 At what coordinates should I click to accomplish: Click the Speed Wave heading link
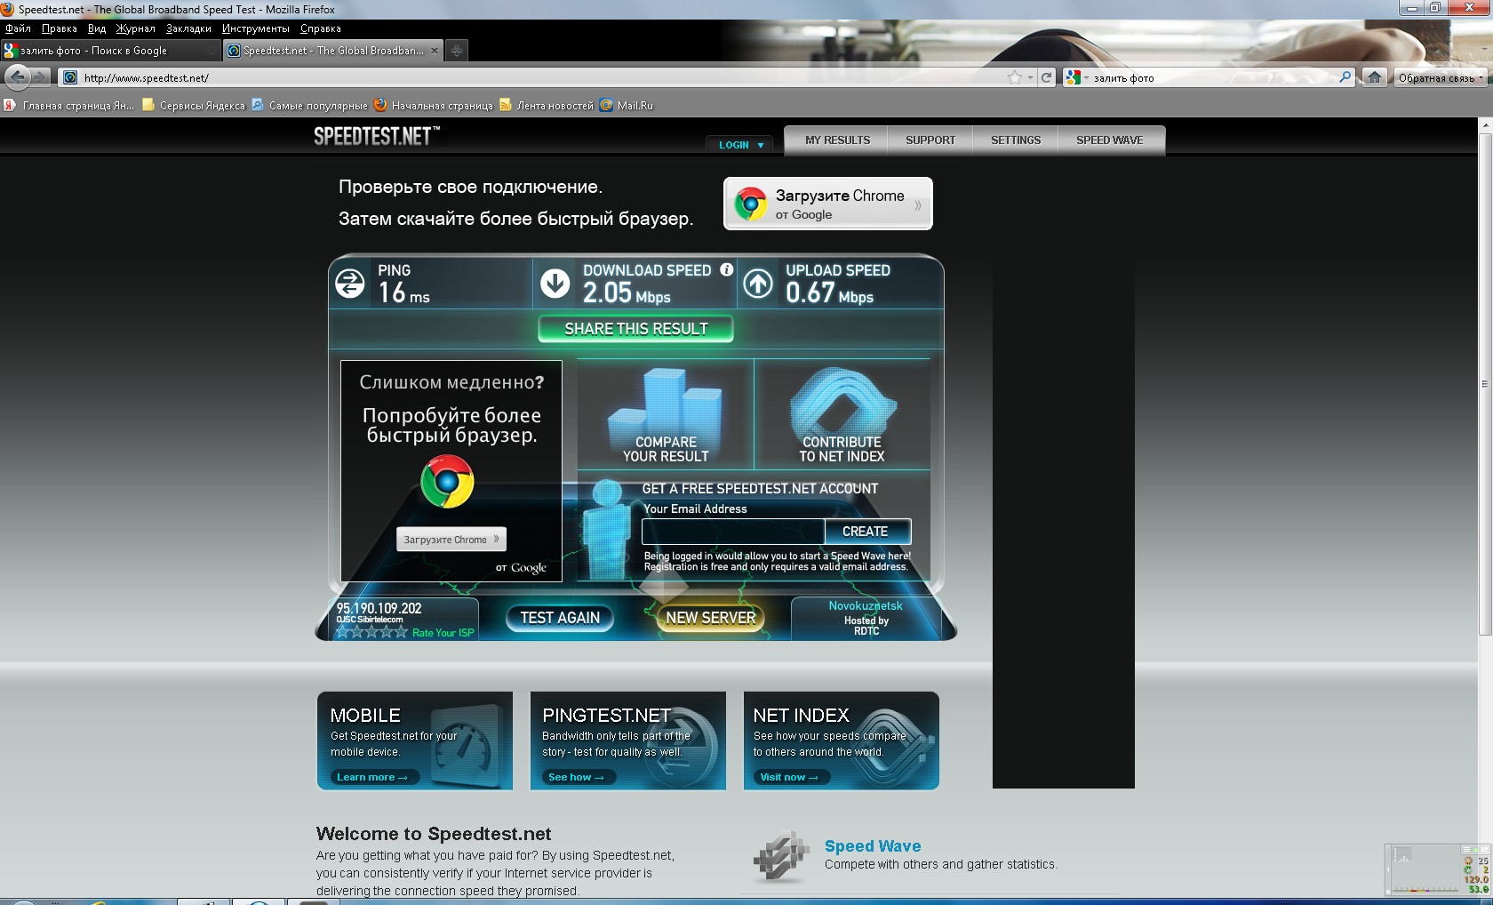(873, 846)
